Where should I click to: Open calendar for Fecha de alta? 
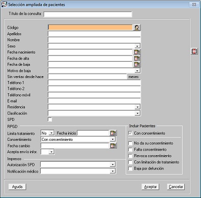click(137, 58)
